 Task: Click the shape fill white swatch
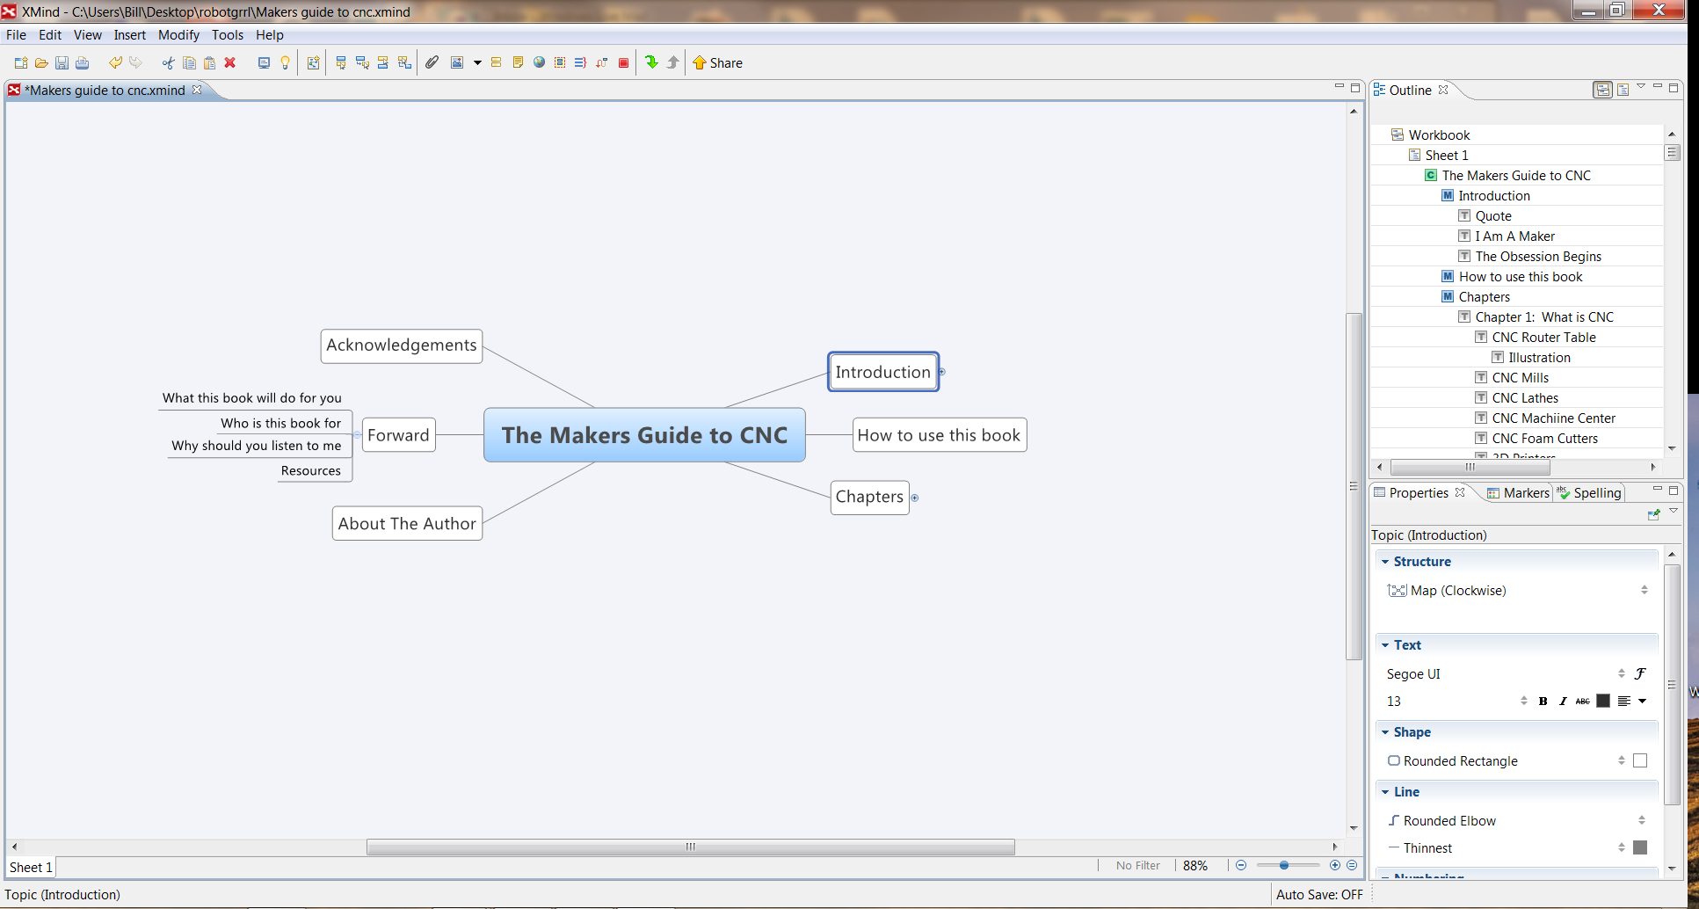pyautogui.click(x=1640, y=760)
